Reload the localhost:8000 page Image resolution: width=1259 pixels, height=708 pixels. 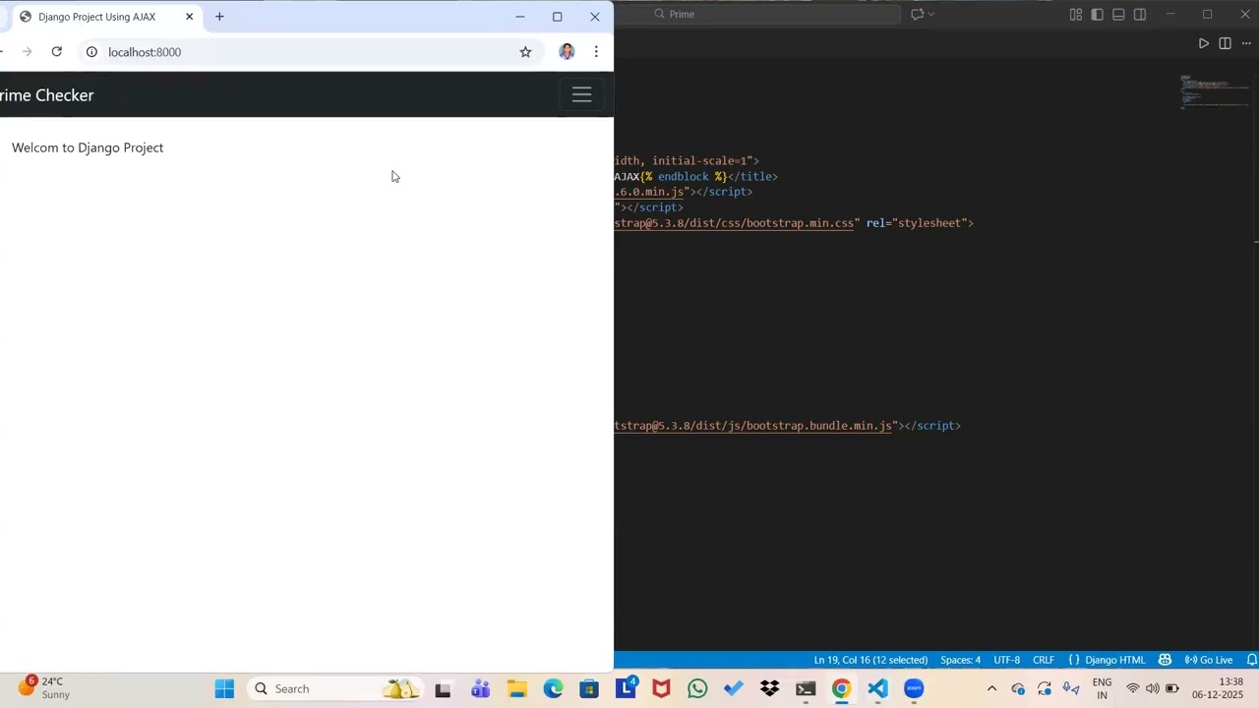(56, 52)
